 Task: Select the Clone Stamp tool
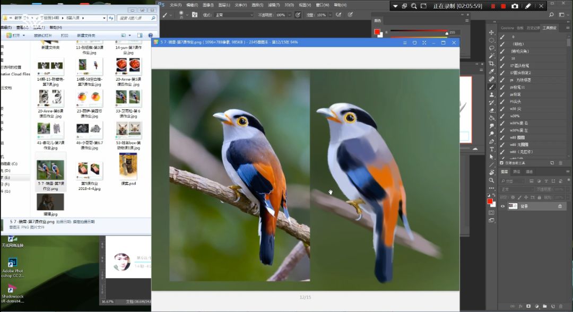(x=491, y=94)
